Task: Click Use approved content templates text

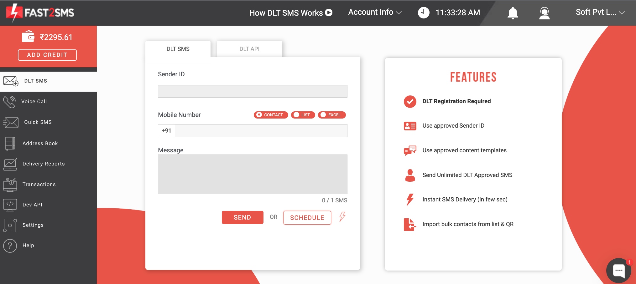Action: click(x=464, y=150)
